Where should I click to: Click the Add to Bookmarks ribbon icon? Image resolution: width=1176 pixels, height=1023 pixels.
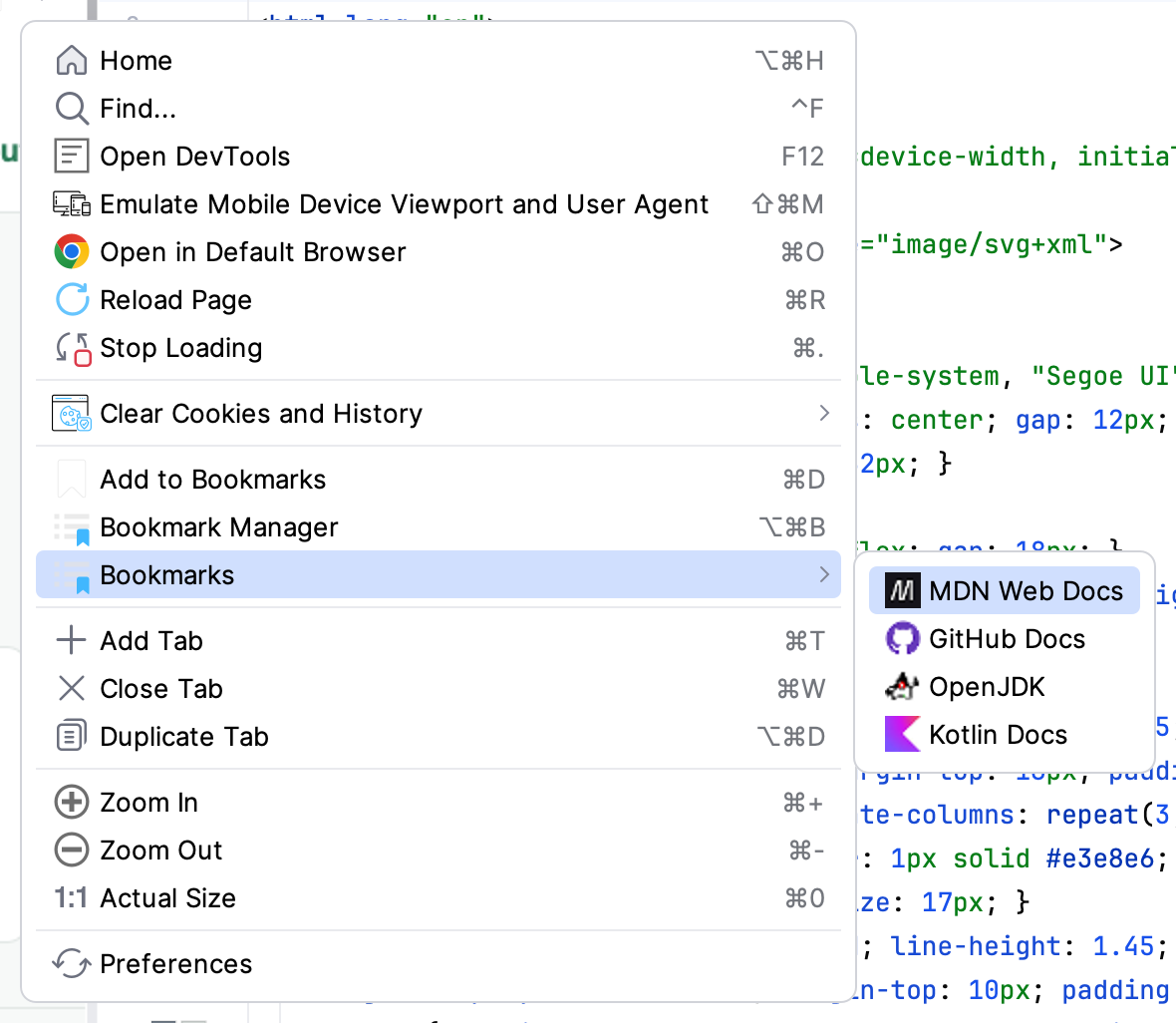coord(71,480)
